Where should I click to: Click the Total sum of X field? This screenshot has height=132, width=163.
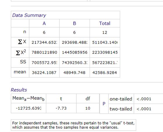tap(105, 42)
